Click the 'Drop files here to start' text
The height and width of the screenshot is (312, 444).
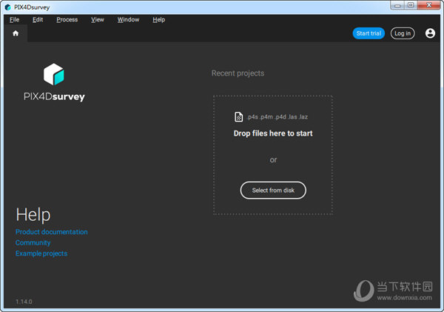(x=273, y=133)
